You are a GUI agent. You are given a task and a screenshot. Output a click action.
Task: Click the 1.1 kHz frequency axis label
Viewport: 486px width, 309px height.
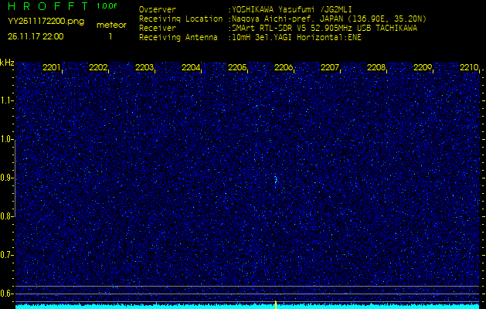(x=6, y=100)
